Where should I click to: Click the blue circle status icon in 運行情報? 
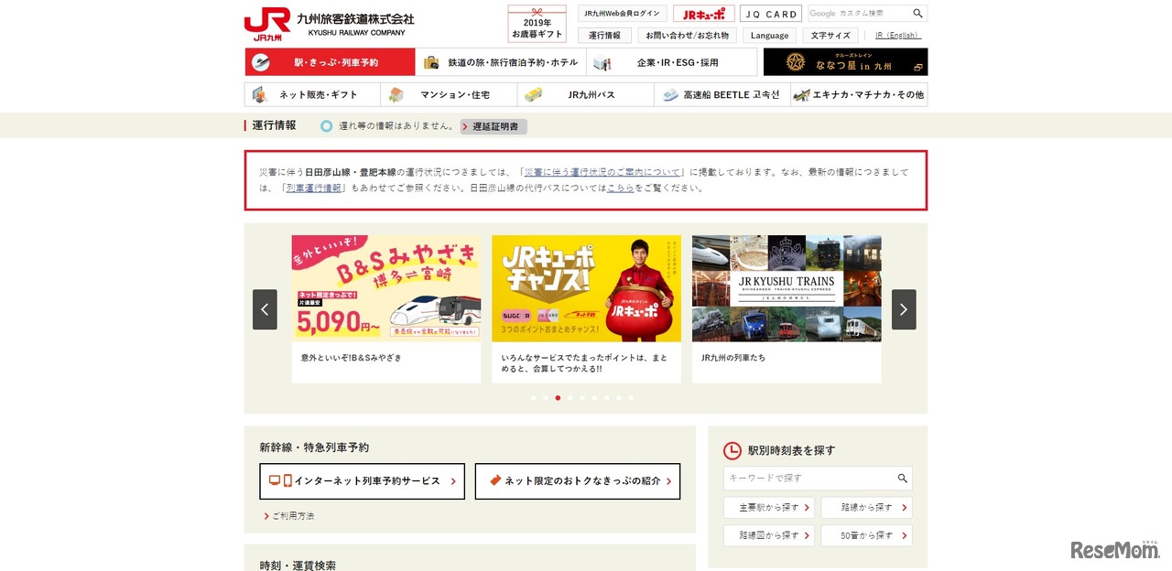[327, 126]
